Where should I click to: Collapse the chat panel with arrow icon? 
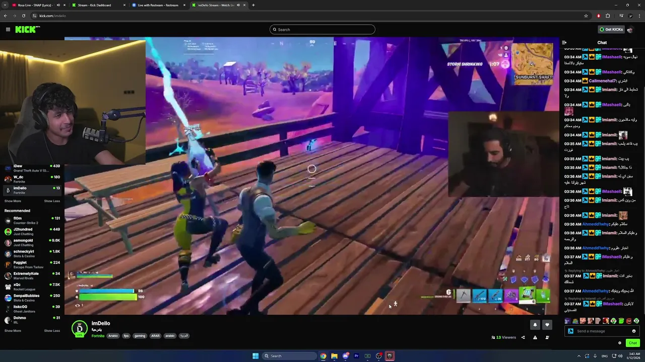[x=564, y=43]
